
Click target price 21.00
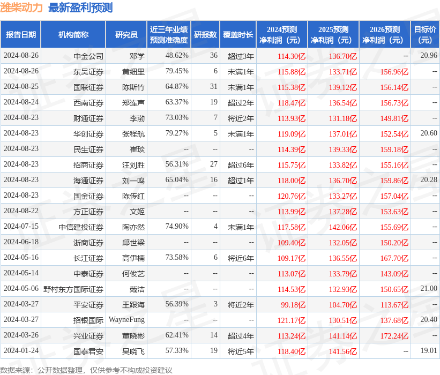point(429,288)
